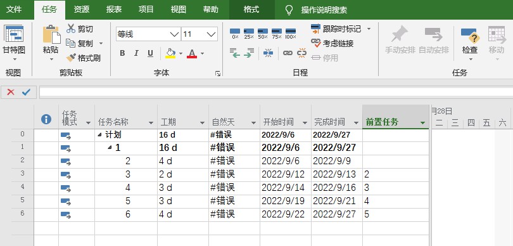Select the Format Painter (格式刷)

(83, 58)
